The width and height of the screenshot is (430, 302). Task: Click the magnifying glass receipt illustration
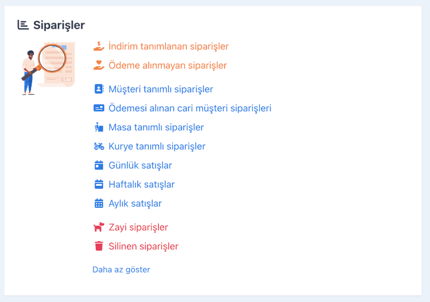pos(48,69)
